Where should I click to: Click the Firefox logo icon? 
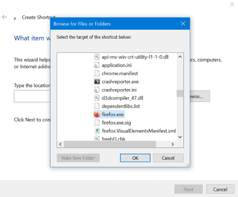click(97, 115)
